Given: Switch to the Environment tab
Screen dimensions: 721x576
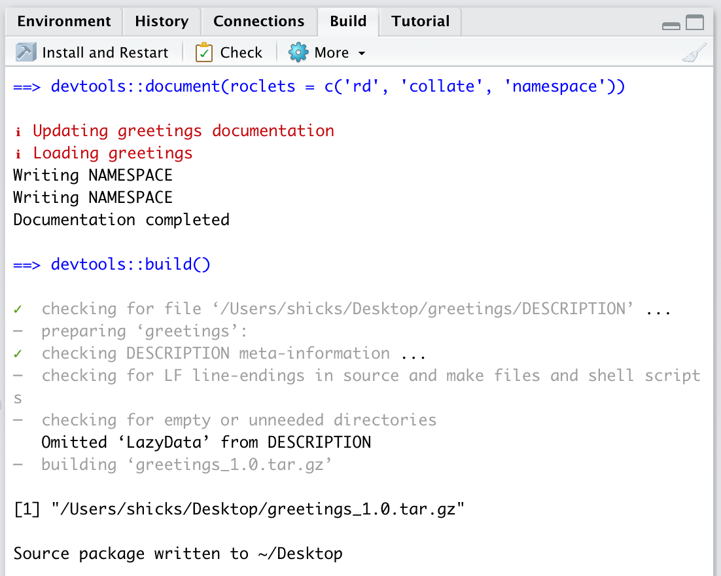Looking at the screenshot, I should pos(64,21).
